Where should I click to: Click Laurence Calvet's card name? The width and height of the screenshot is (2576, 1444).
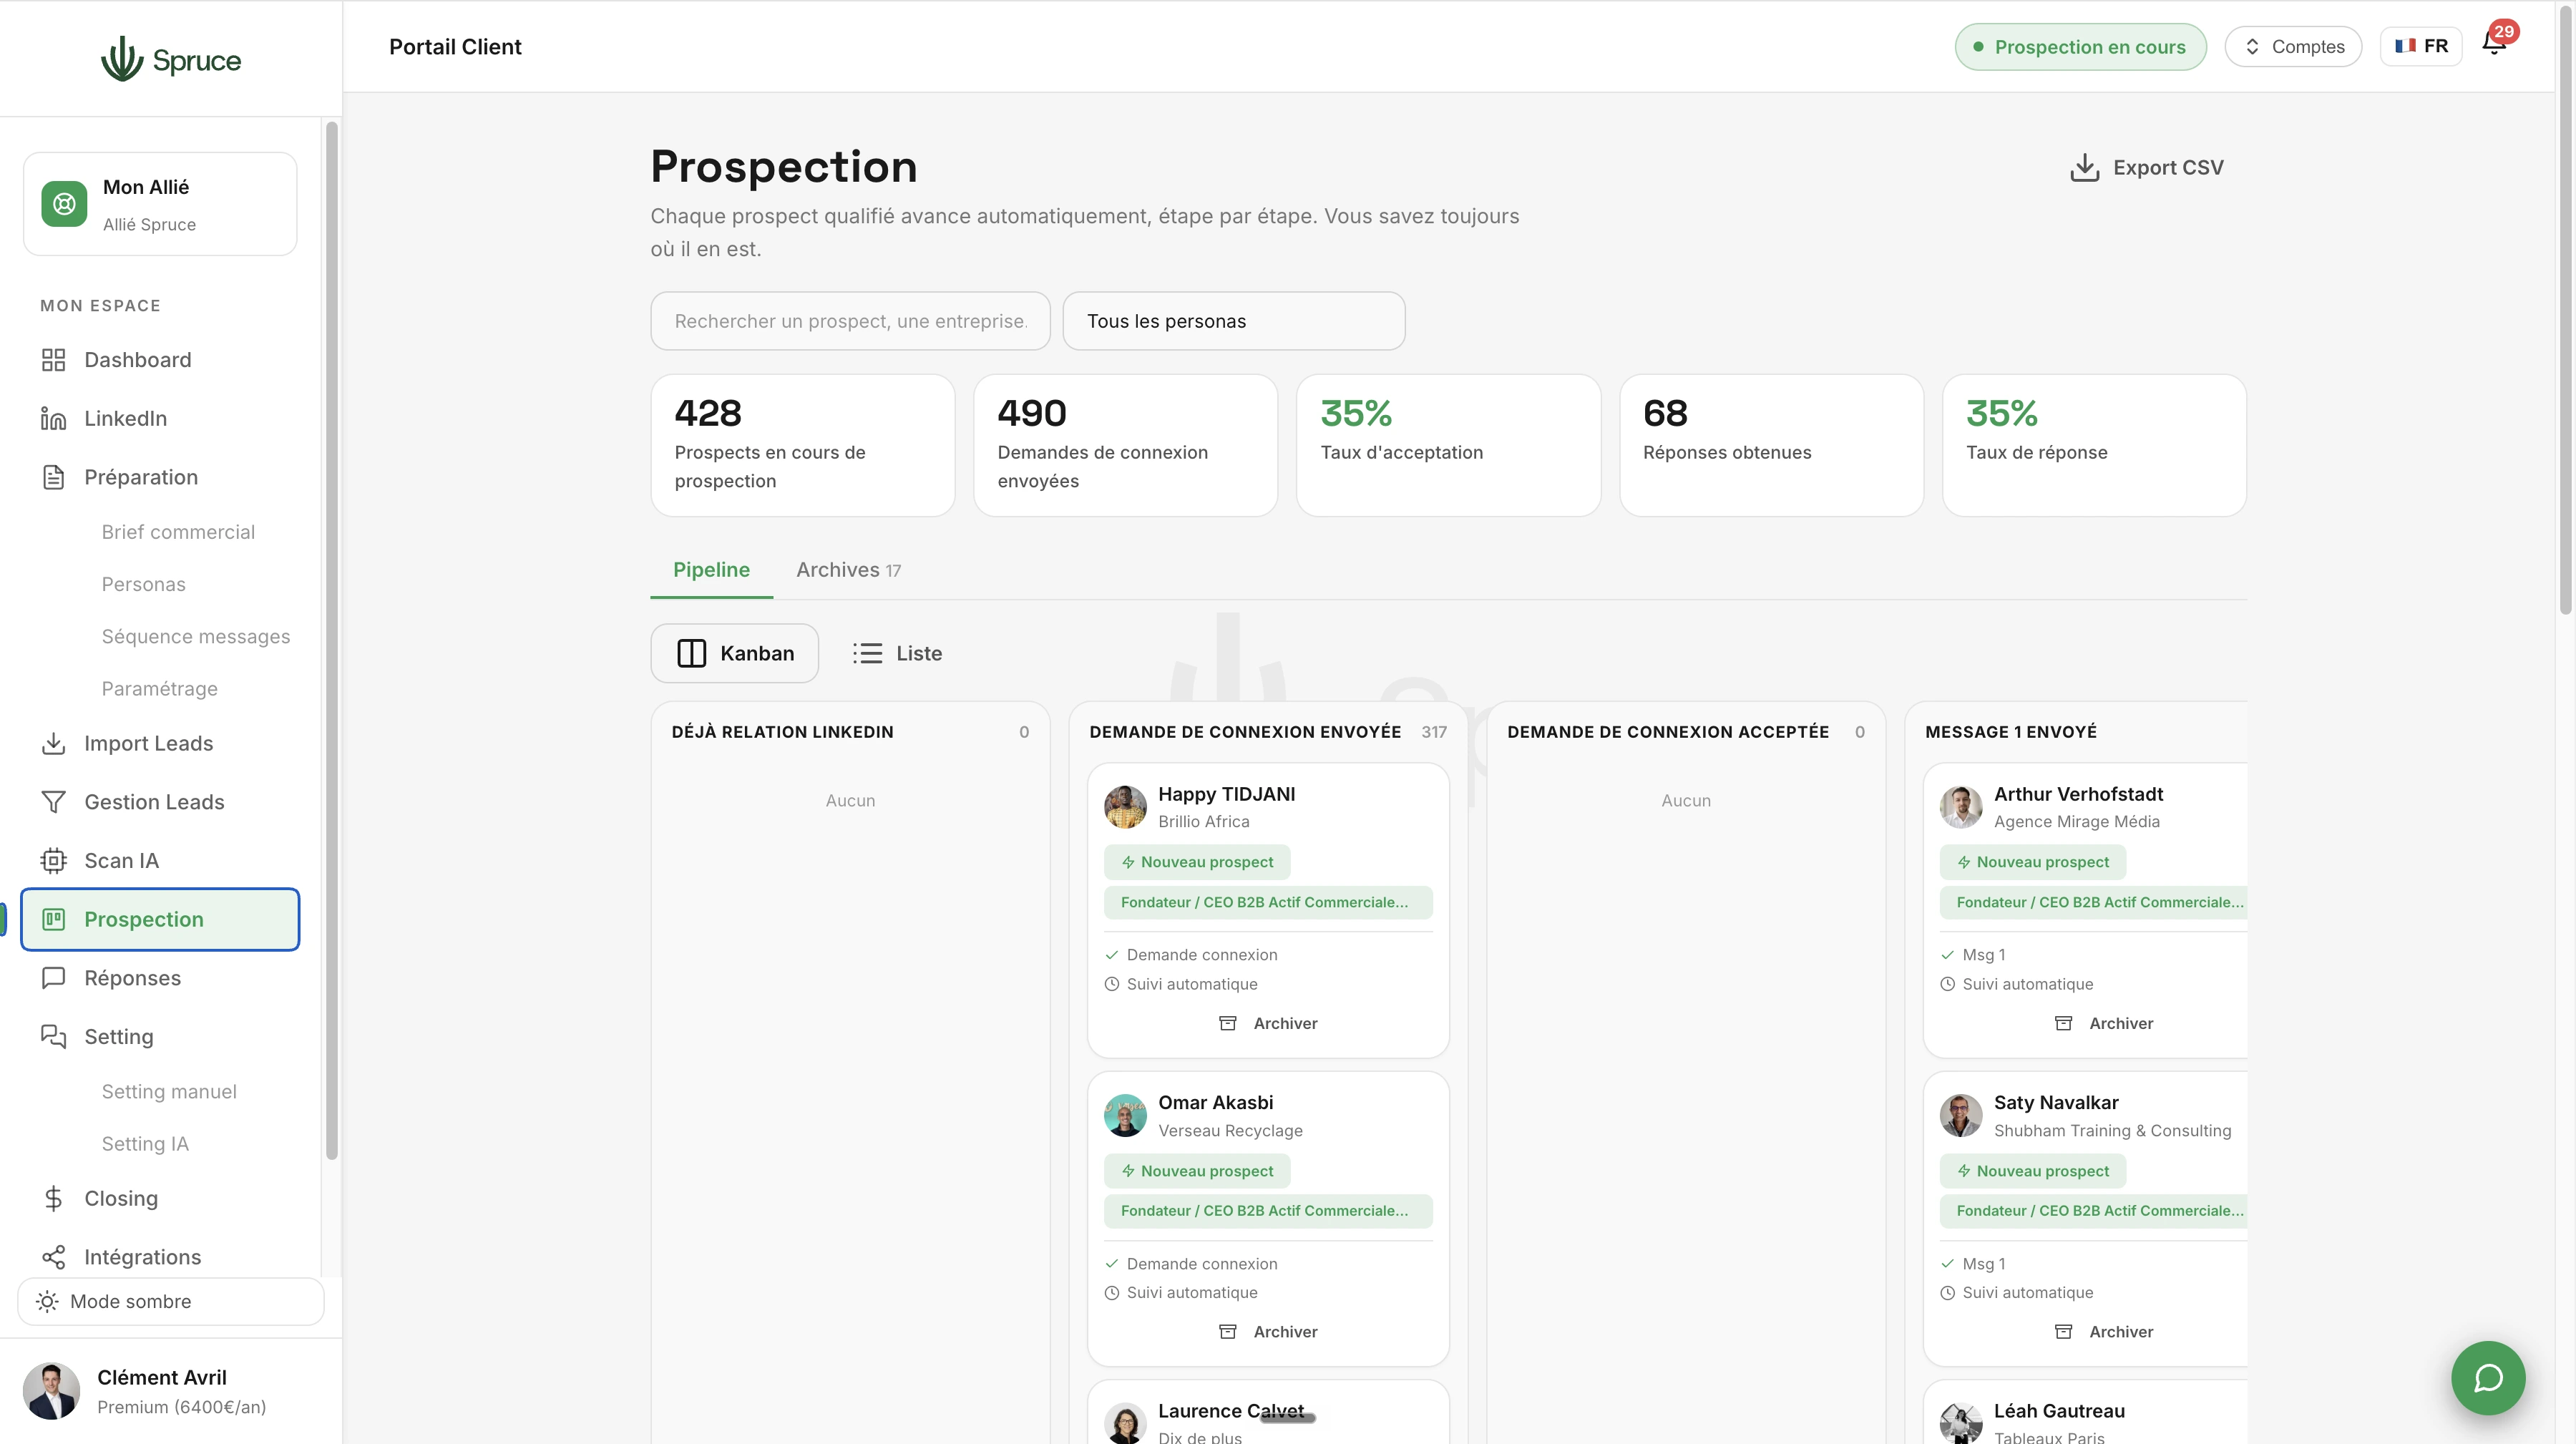point(1231,1411)
